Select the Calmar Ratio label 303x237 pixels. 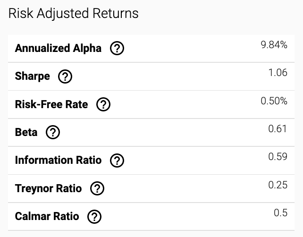click(x=47, y=216)
